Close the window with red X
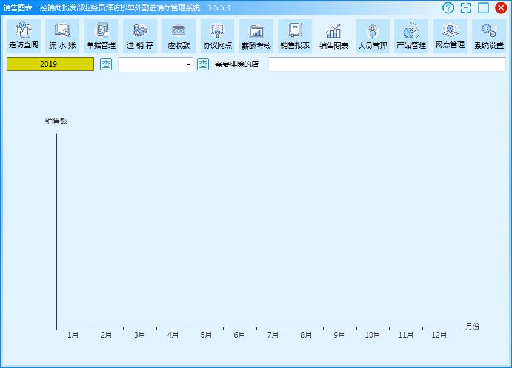The height and width of the screenshot is (368, 512). coord(501,7)
